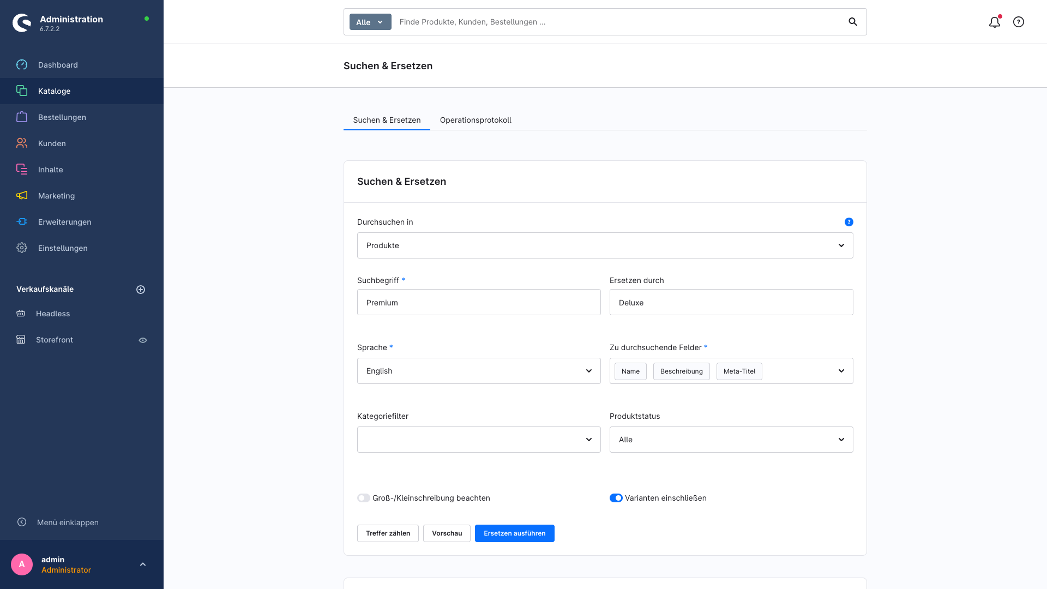Expand the admin user menu chevron
Screen dimensions: 1047x589
143,564
